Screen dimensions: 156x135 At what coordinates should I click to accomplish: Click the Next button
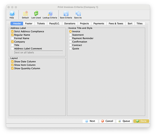point(90,121)
